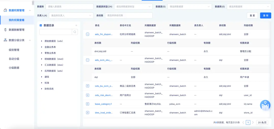This screenshot has height=129, width=274.
Task: Open the base_category1 table link
Action: pos(103,104)
